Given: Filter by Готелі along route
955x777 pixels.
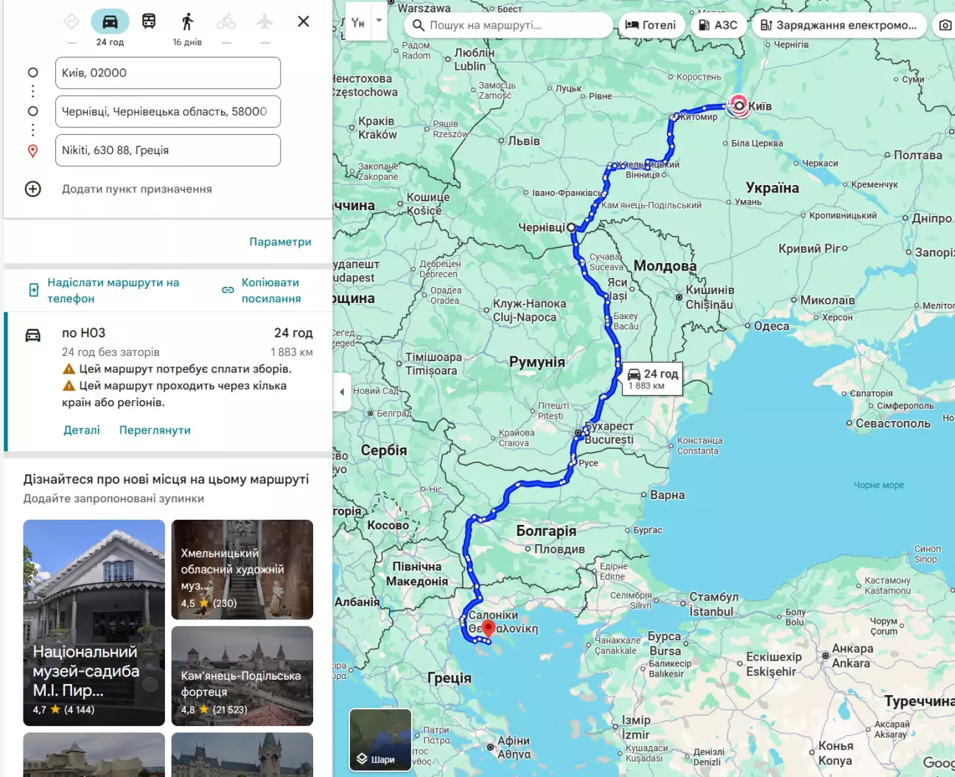Looking at the screenshot, I should [x=651, y=25].
